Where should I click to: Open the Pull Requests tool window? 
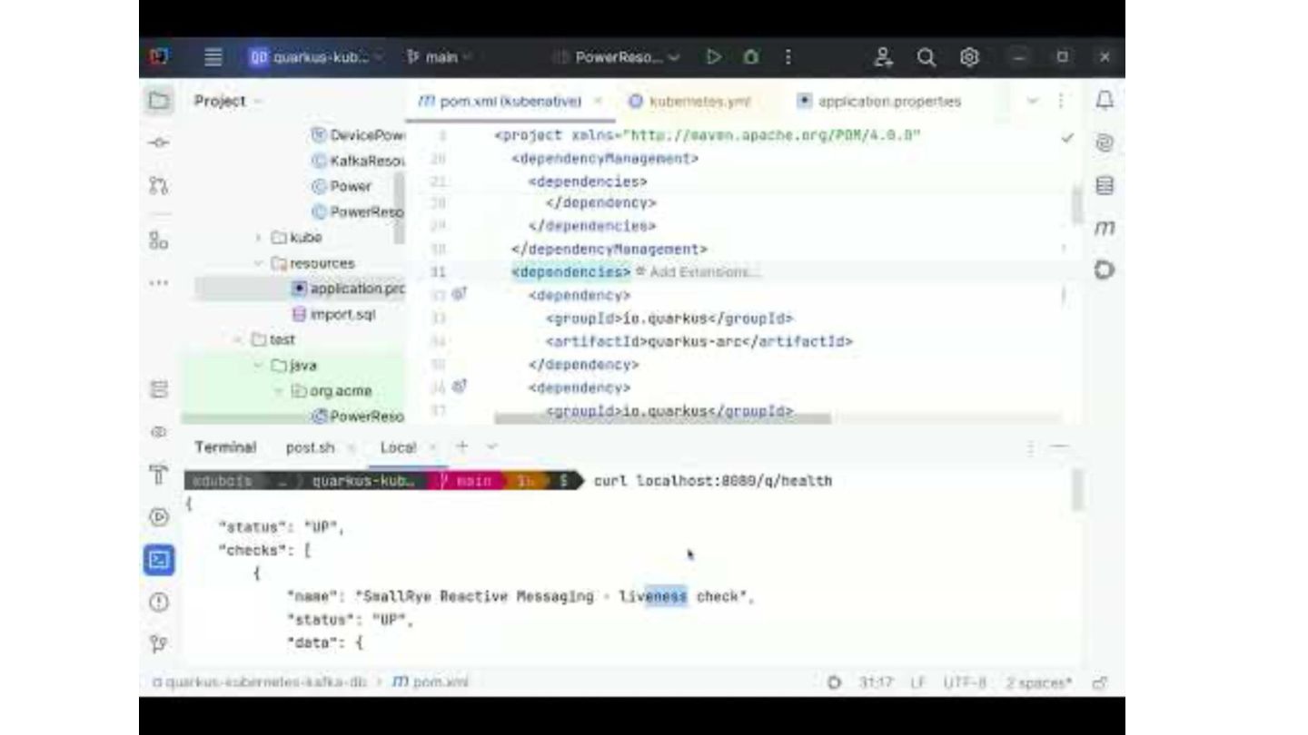(159, 186)
